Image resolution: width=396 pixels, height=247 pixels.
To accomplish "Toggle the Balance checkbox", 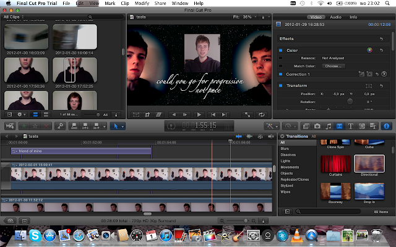I will point(280,58).
